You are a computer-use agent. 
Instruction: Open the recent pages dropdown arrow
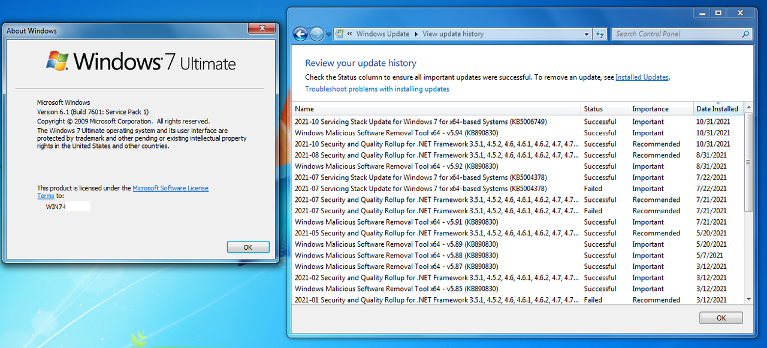coord(328,35)
